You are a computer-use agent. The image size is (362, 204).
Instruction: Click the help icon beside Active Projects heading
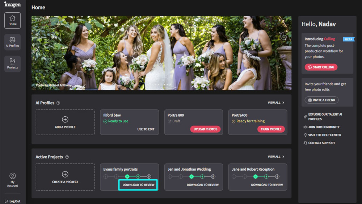pos(67,157)
